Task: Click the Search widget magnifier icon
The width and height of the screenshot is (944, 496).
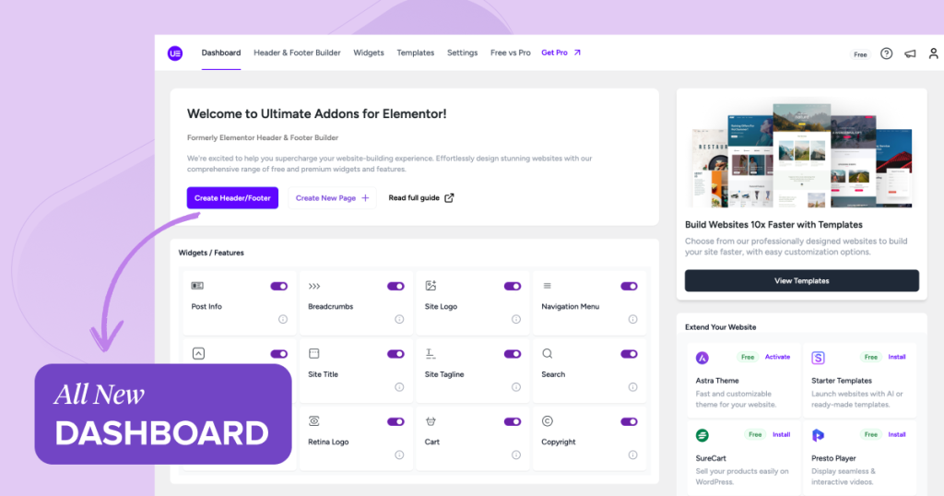Action: point(548,353)
